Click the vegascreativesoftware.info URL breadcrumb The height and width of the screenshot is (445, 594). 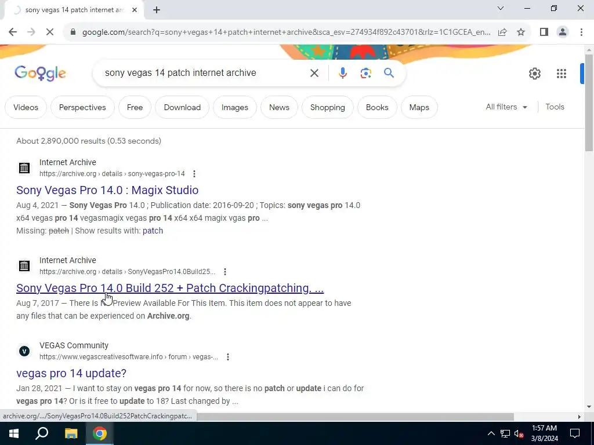coord(129,357)
